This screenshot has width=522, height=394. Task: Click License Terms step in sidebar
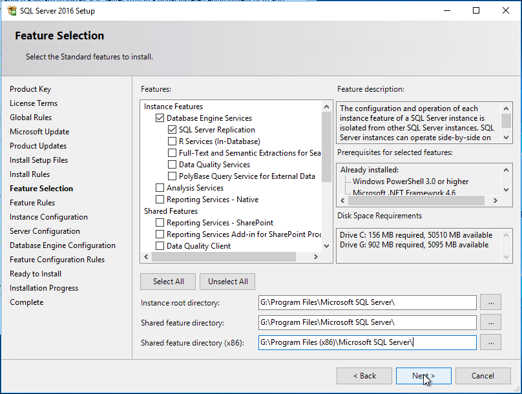(x=34, y=103)
